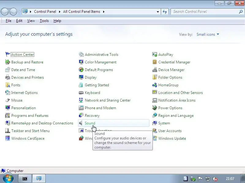Expand the arrow before Control Panel breadcrumb
Screen dimensions: 245x183
[x=30, y=12]
